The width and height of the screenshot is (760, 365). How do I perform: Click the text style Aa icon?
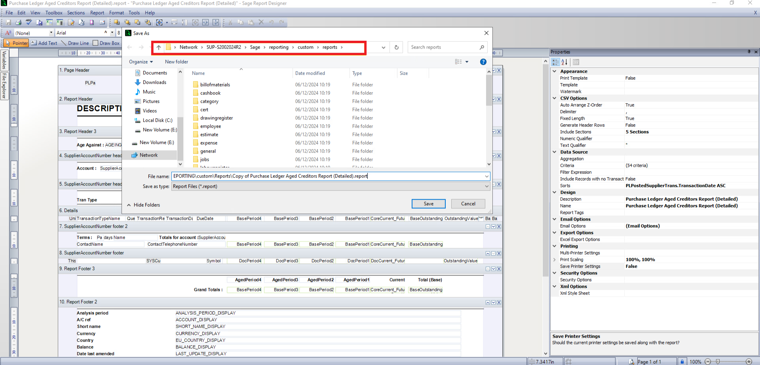[8, 33]
